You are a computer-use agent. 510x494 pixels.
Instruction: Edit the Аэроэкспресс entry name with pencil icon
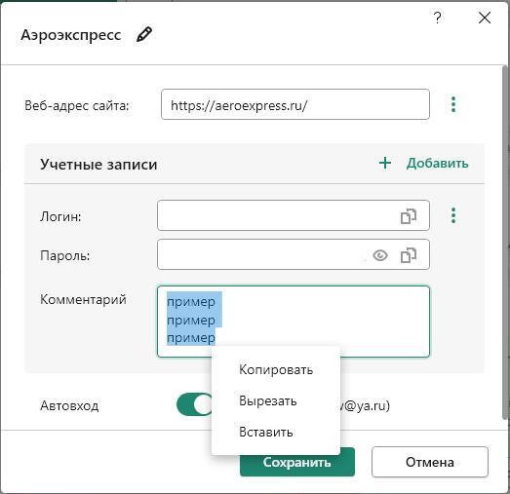click(x=143, y=34)
